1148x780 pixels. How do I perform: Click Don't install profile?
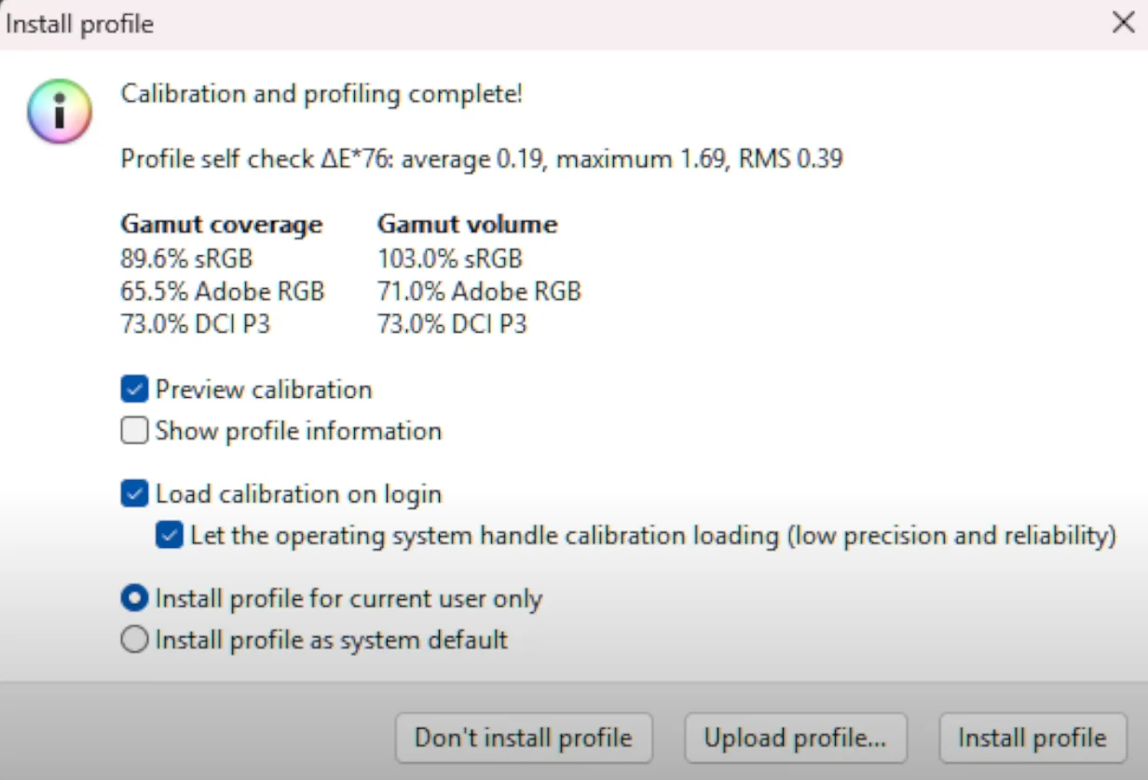524,737
